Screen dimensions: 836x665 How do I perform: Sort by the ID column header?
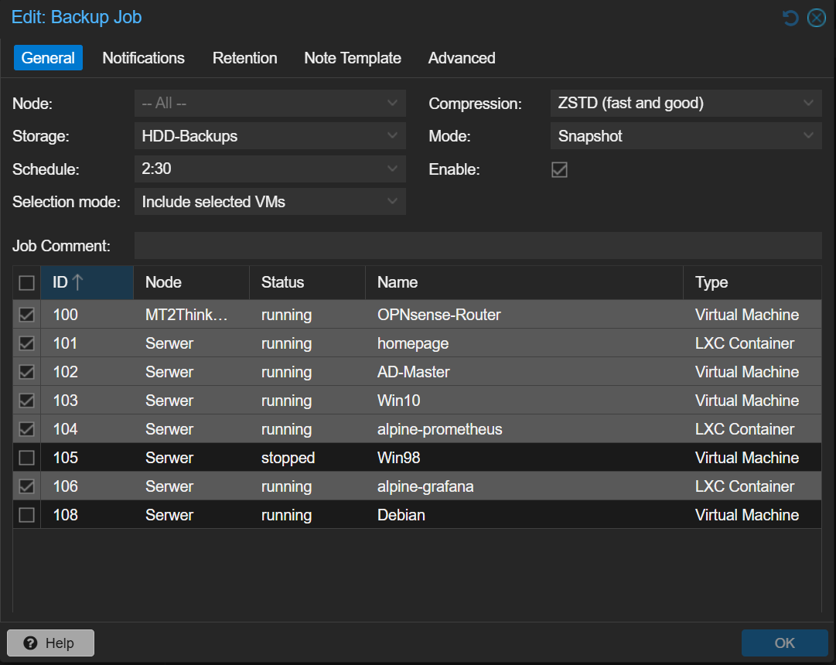[x=87, y=282]
